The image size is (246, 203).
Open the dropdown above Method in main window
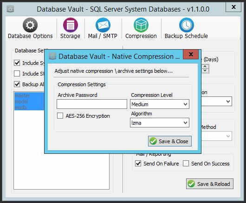pyautogui.click(x=216, y=101)
